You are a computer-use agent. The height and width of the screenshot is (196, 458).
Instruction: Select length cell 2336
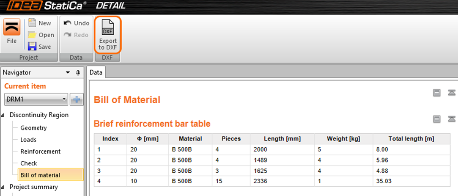(282, 181)
